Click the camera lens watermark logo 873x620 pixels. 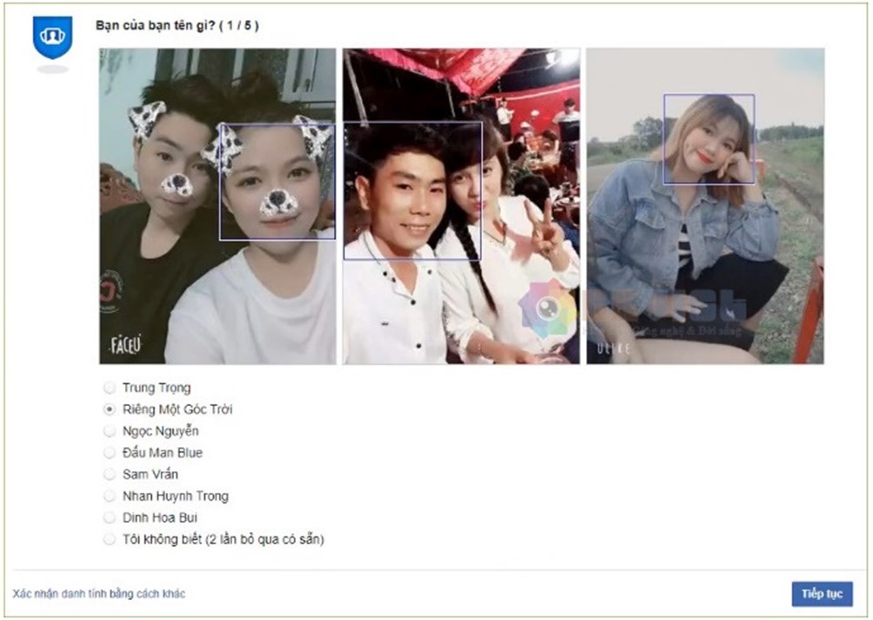pyautogui.click(x=548, y=309)
